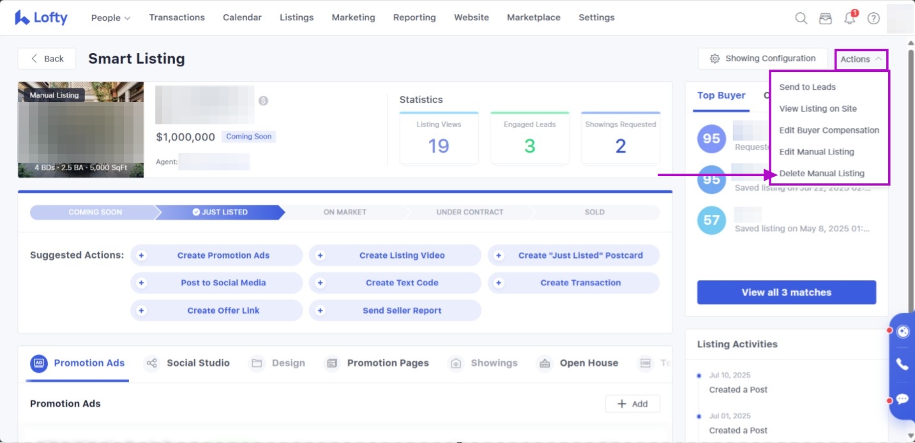Click View all 3 matches button

(786, 292)
